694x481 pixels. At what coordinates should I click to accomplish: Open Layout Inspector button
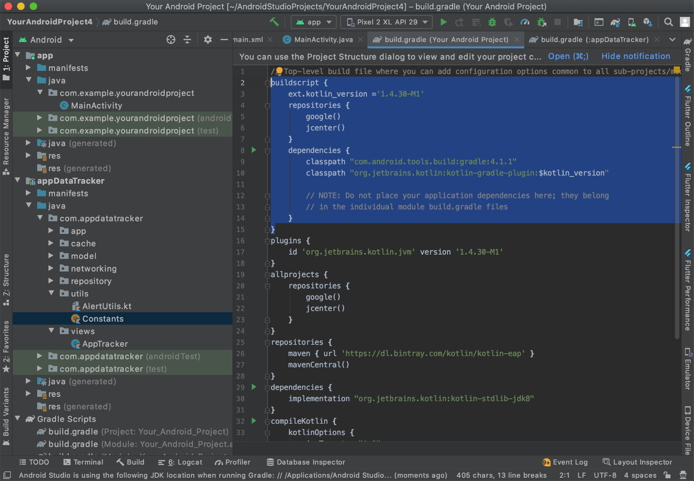pyautogui.click(x=638, y=462)
